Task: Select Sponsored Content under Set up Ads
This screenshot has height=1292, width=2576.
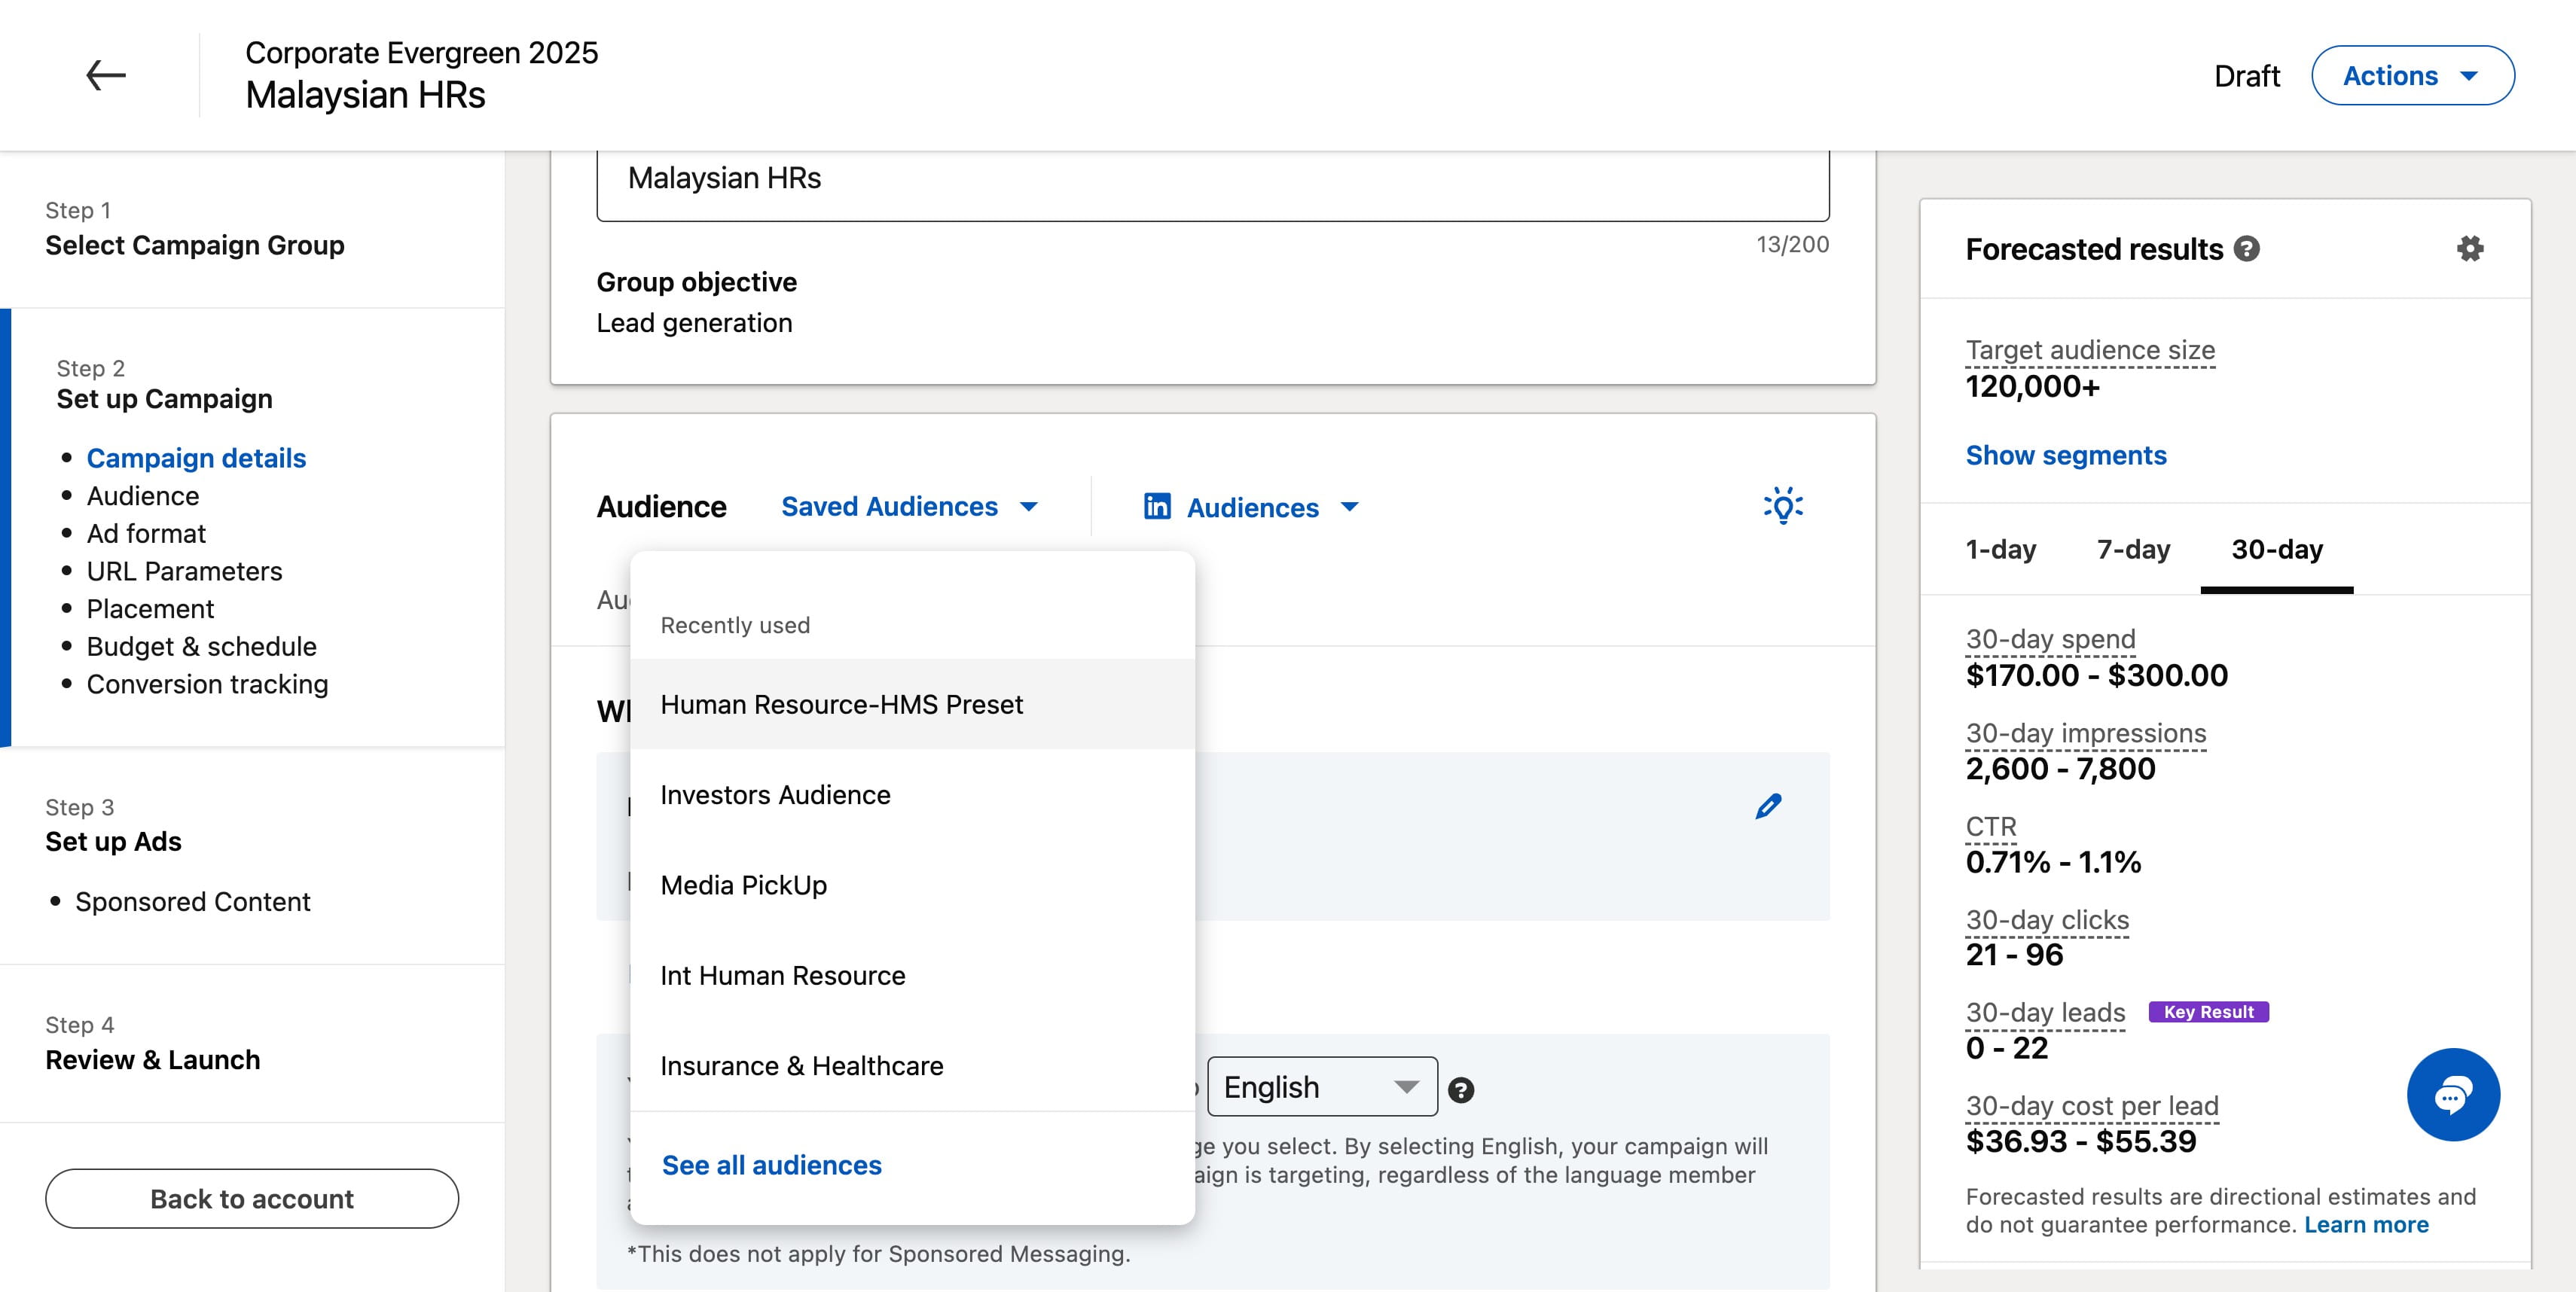Action: 192,901
